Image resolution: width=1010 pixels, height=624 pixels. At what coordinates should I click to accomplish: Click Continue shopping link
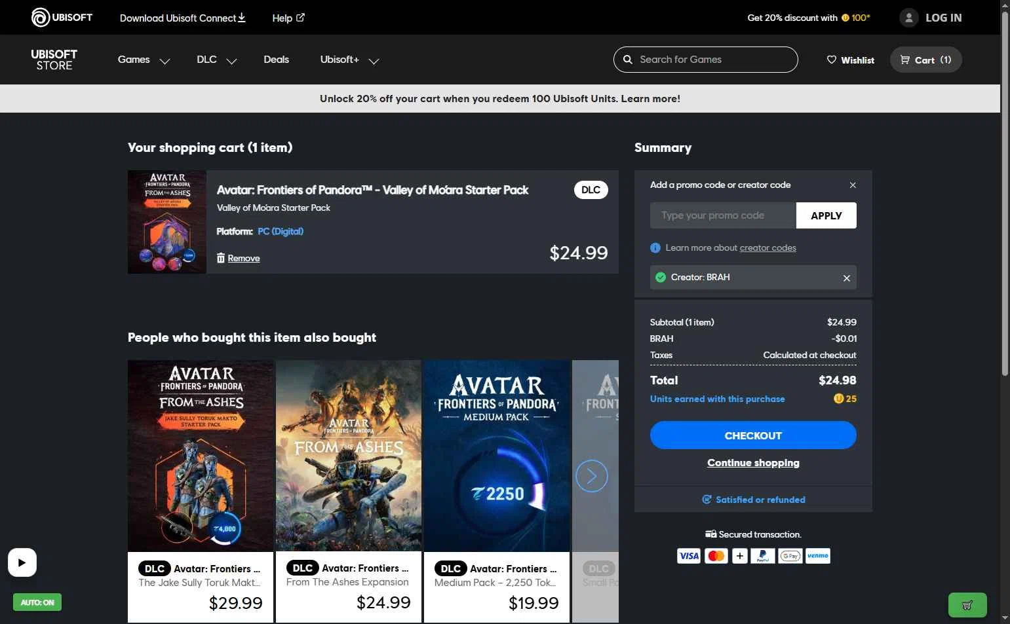[x=753, y=463]
